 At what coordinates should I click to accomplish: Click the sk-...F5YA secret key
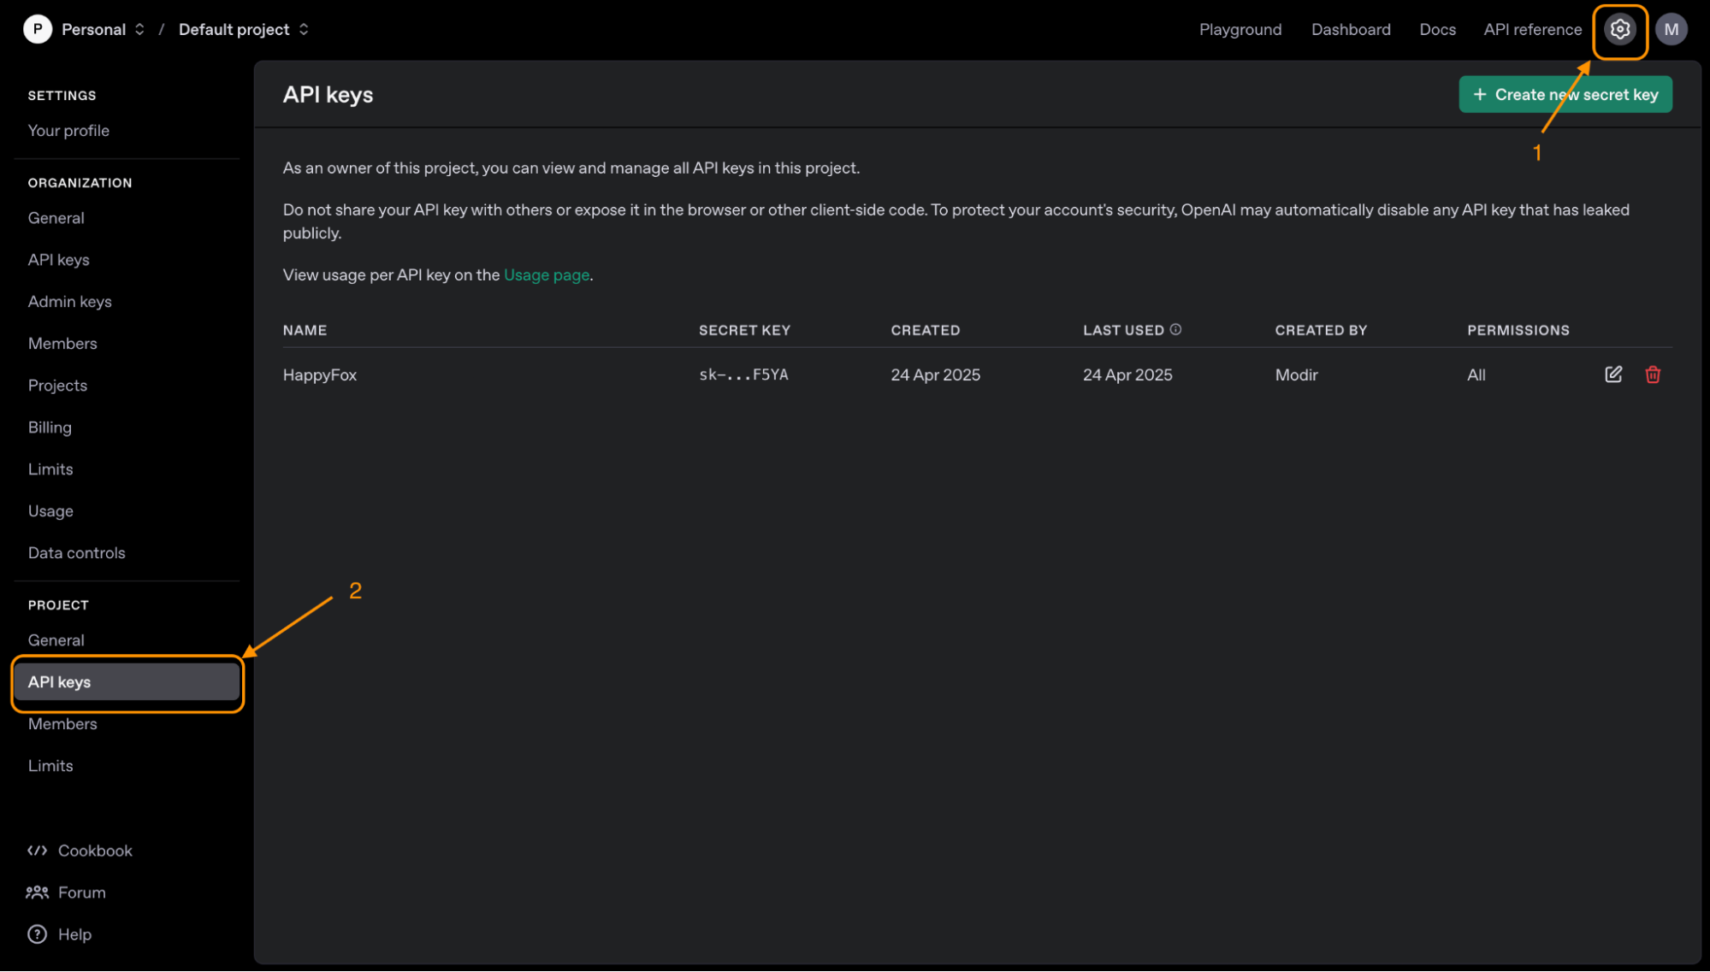(743, 374)
